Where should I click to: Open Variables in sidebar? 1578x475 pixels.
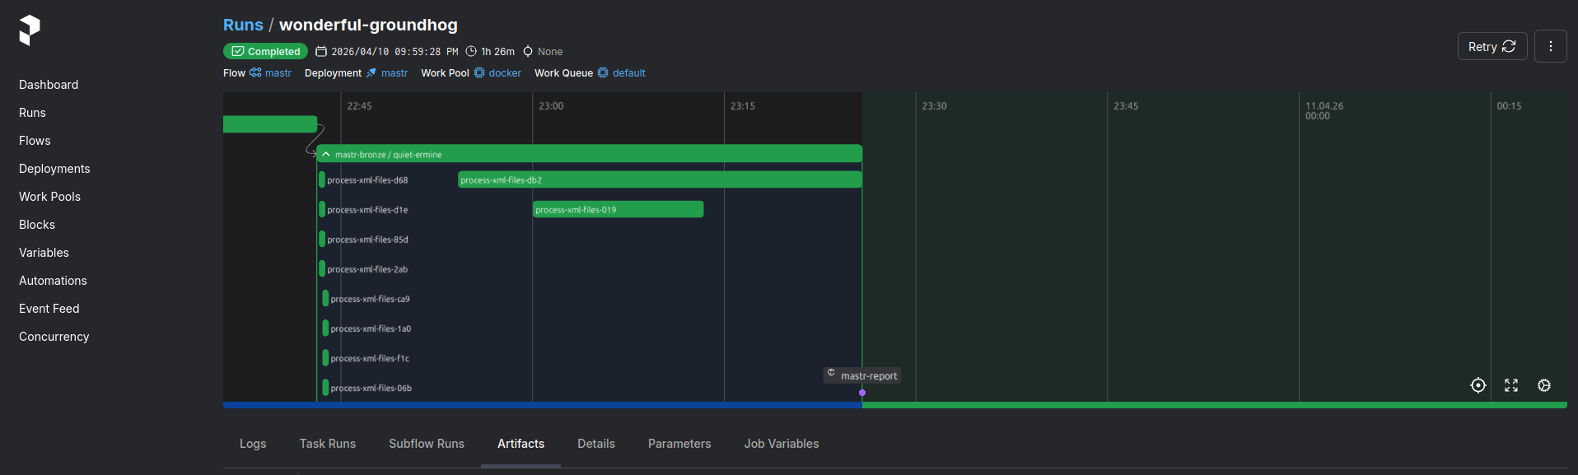click(44, 253)
